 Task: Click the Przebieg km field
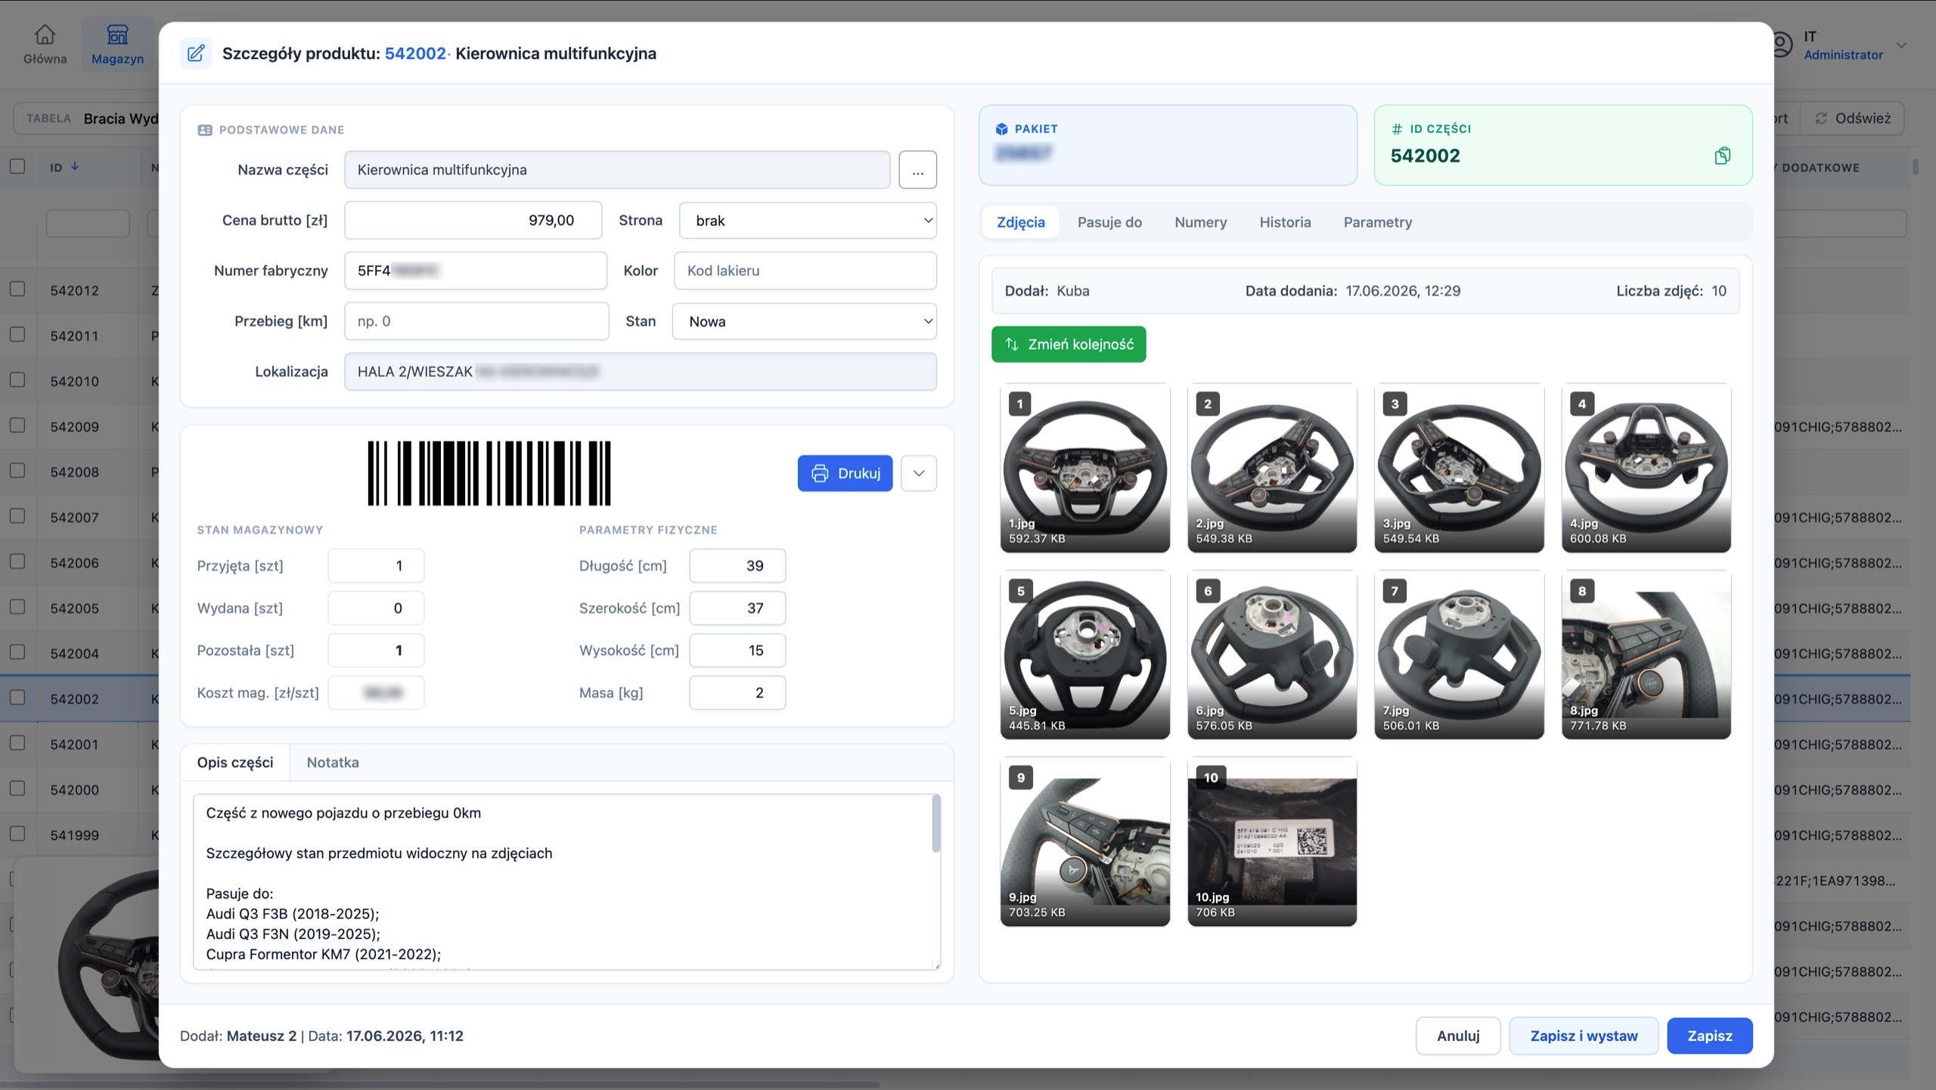pos(476,321)
